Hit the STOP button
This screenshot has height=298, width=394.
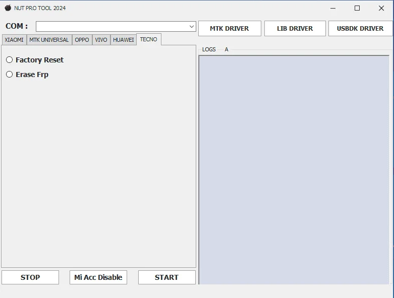click(x=30, y=277)
